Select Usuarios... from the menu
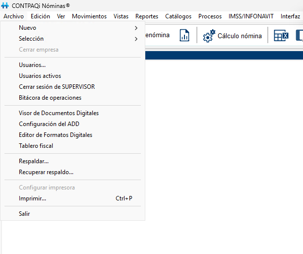This screenshot has height=254, width=303. pos(73,65)
